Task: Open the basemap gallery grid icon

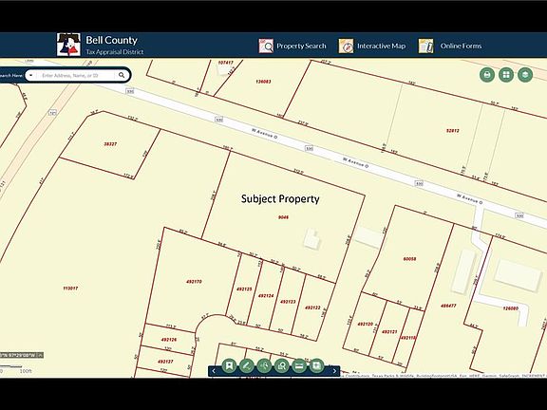Action: click(506, 75)
